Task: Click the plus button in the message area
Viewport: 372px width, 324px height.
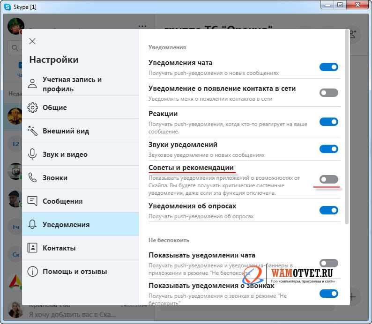Action: click(x=352, y=296)
